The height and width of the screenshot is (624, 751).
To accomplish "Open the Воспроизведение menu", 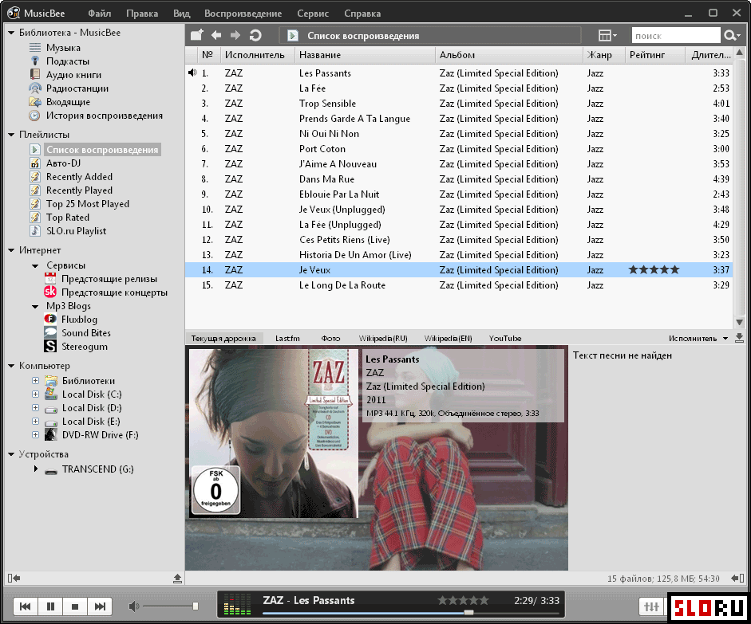I will point(243,14).
